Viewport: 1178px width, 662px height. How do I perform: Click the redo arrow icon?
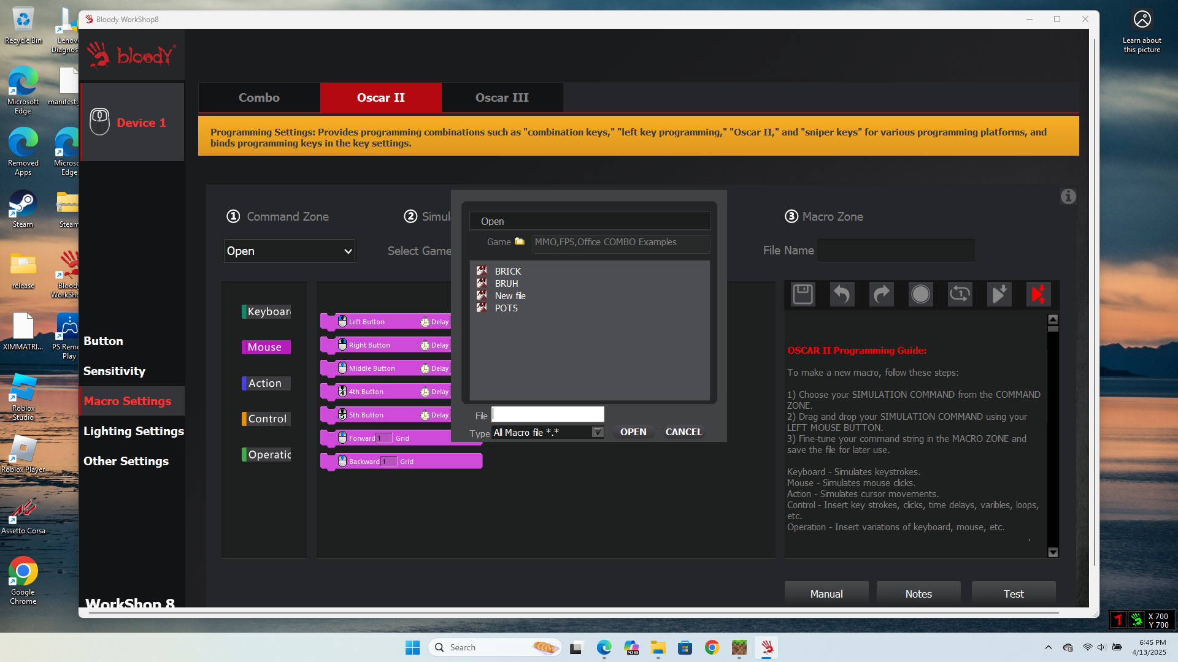(881, 294)
